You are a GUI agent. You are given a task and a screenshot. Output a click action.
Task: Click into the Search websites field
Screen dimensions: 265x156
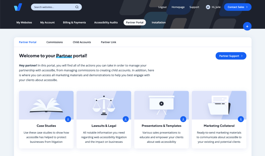click(53, 7)
